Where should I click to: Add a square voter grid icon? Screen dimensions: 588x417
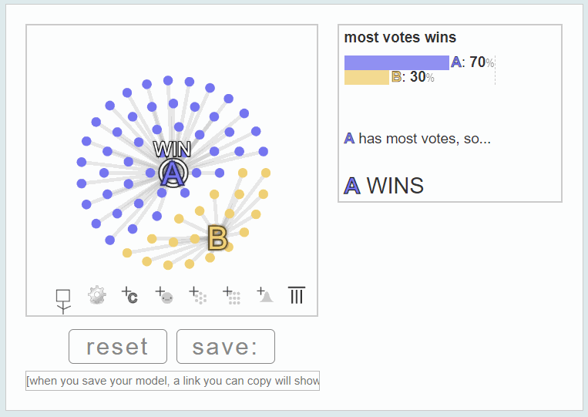point(231,295)
